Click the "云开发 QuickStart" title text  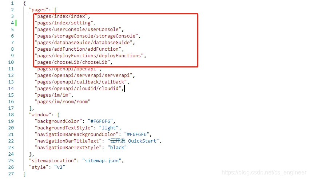(133, 141)
